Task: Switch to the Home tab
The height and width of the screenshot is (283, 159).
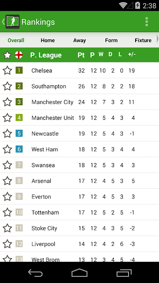Action: click(x=48, y=40)
